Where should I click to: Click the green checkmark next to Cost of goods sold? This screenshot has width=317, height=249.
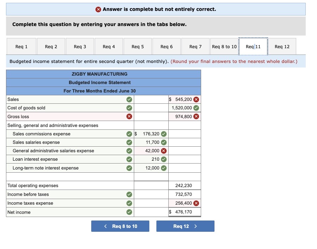[129, 108]
